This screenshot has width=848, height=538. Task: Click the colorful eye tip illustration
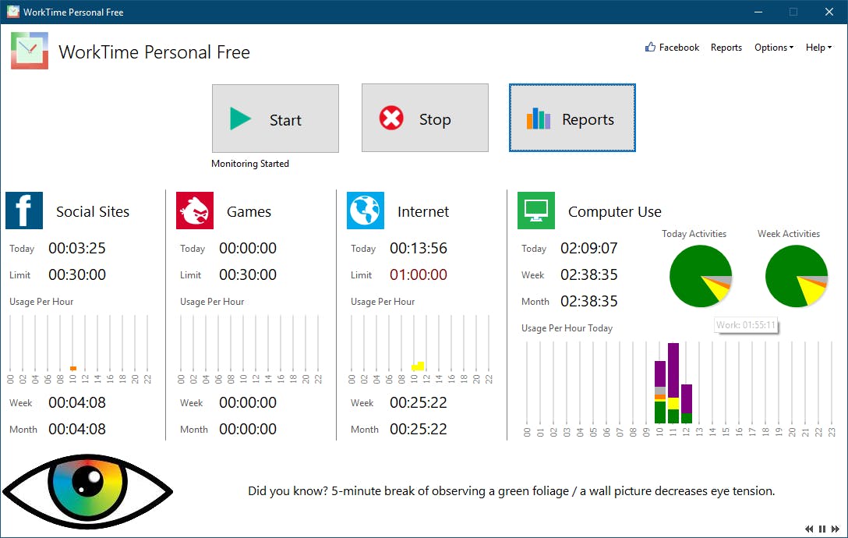tap(87, 491)
